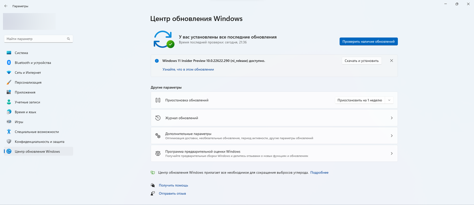474x205 pixels.
Task: Click the feedback icon beside Отправить отзыв
Action: coord(153,194)
